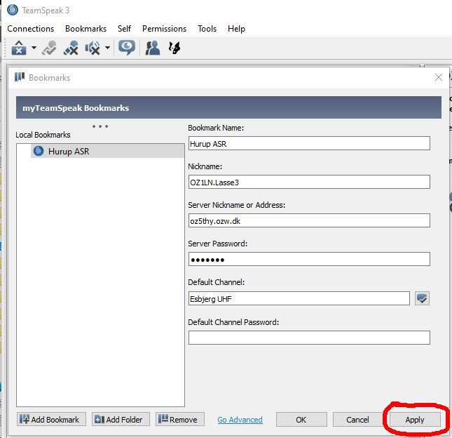Click the three dots above Local Bookmarks
This screenshot has height=438, width=452.
pos(100,126)
